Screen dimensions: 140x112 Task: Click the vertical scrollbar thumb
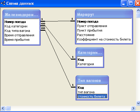(x=138, y=15)
